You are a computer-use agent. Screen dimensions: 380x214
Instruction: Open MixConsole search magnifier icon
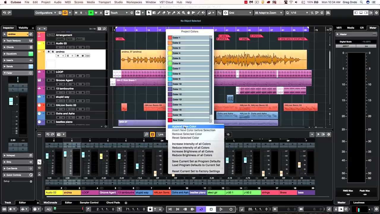[146, 134]
